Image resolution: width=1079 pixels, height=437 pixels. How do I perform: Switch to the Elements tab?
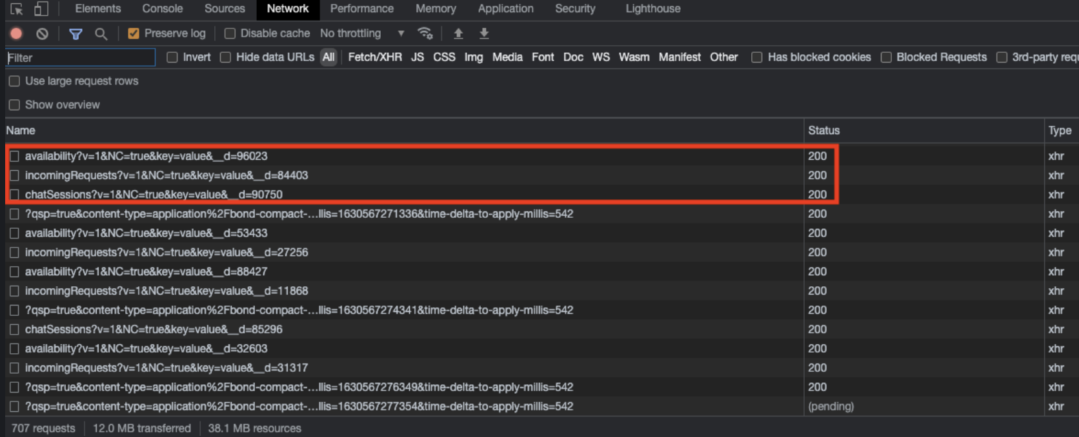[98, 9]
